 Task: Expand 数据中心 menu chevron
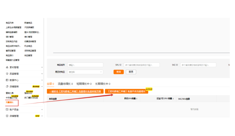tap(42, 80)
